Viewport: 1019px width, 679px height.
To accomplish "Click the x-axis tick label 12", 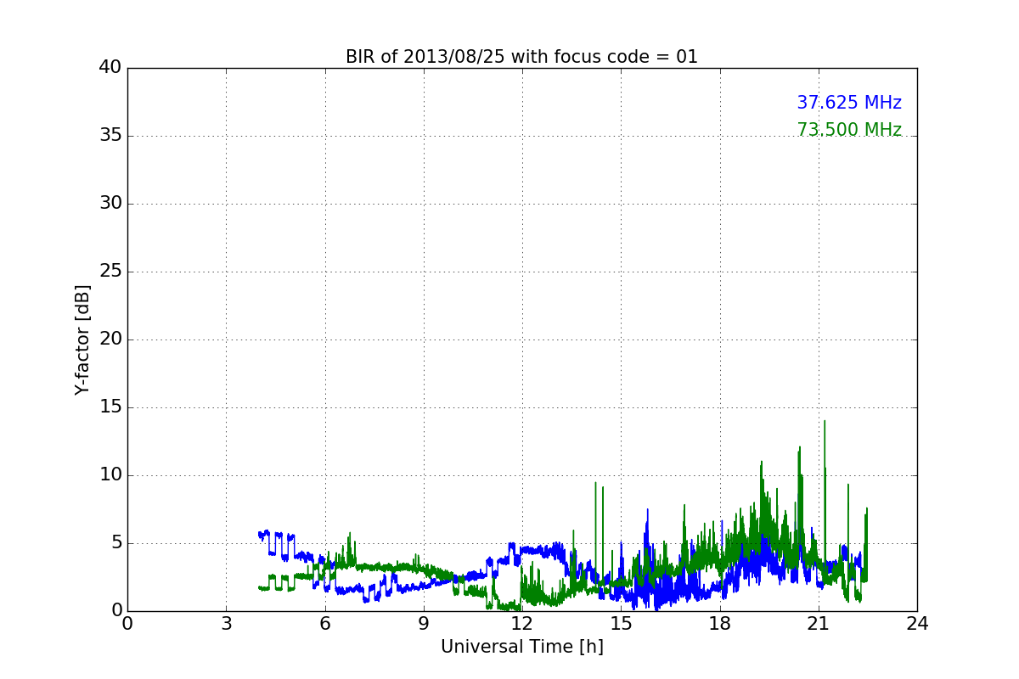I will point(522,624).
